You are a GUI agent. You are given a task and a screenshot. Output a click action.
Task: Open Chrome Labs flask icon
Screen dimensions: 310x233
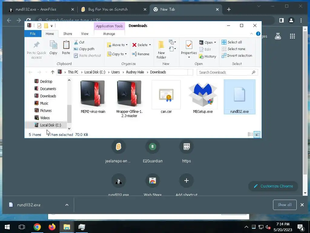278,36
